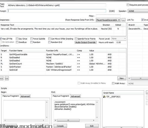Click the New condition button
The height and width of the screenshot is (128, 148).
tap(122, 78)
